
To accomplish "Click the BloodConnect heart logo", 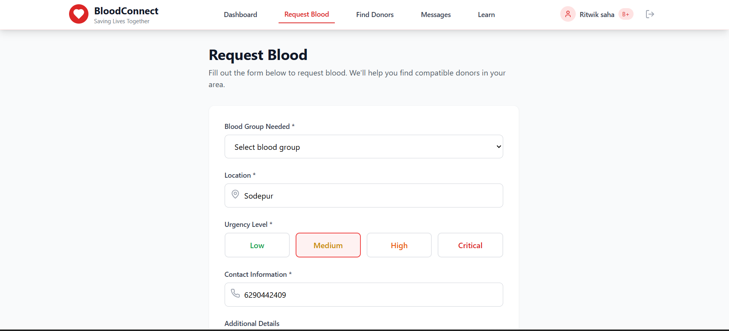I will (x=79, y=14).
